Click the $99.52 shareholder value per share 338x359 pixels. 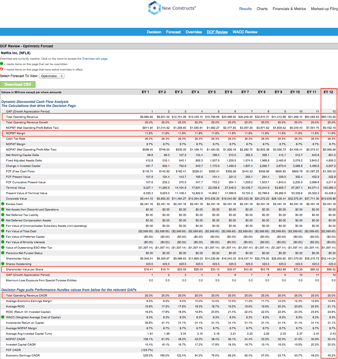coord(331,270)
